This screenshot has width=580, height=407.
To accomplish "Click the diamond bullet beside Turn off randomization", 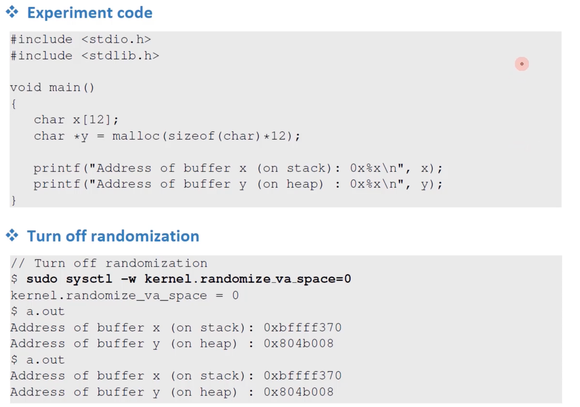I will click(12, 236).
